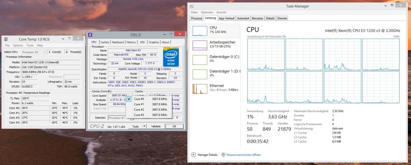Switch to the Leistung tab
Viewport: 411px width, 165px height.
(210, 18)
